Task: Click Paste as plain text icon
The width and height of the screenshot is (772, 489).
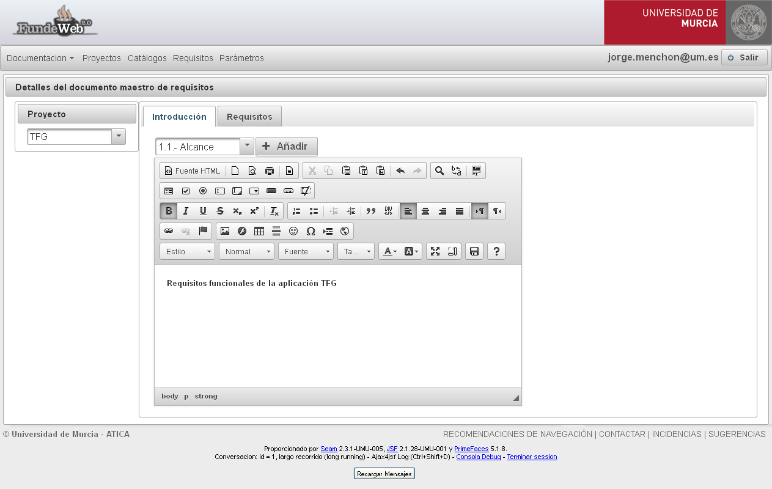Action: click(x=363, y=171)
